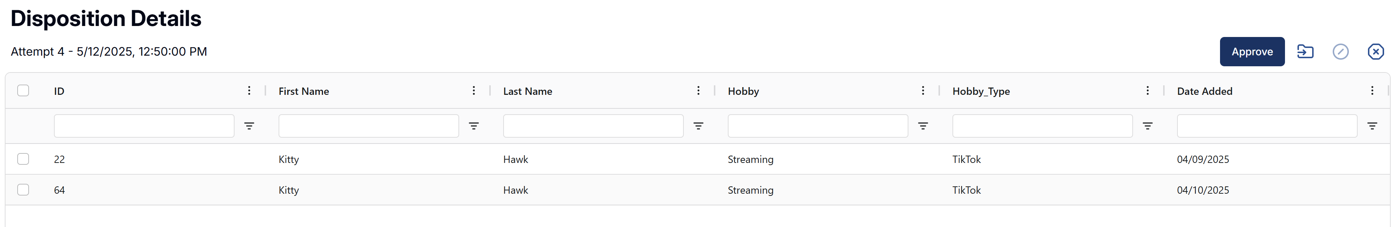Check the checkbox for row ID 22
This screenshot has width=1394, height=227.
(23, 159)
